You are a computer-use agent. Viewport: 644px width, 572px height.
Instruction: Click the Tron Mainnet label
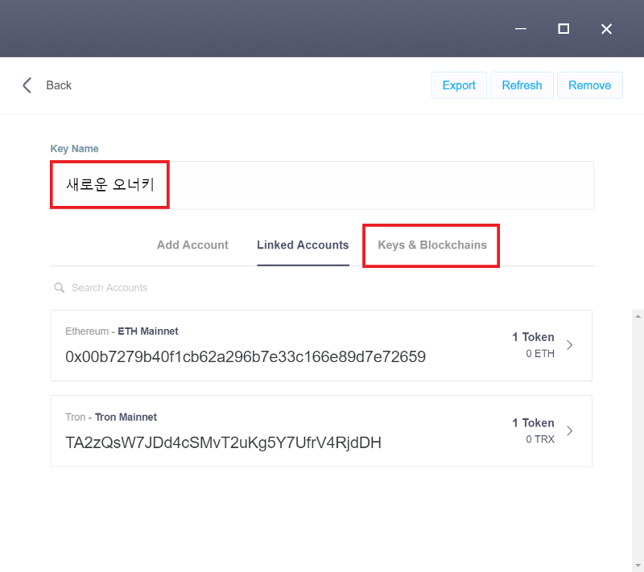click(126, 417)
